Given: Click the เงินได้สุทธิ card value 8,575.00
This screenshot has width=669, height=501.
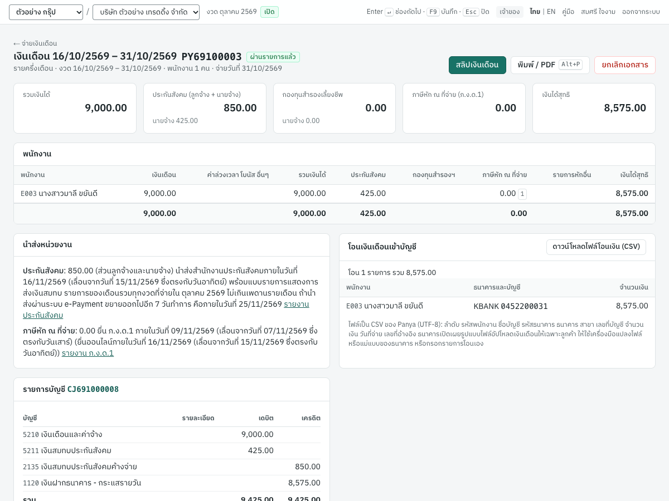Looking at the screenshot, I should pyautogui.click(x=625, y=108).
